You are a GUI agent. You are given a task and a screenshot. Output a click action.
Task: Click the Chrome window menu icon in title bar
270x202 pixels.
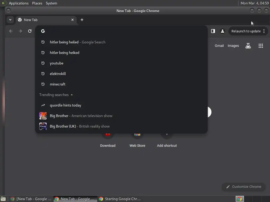tap(8, 11)
